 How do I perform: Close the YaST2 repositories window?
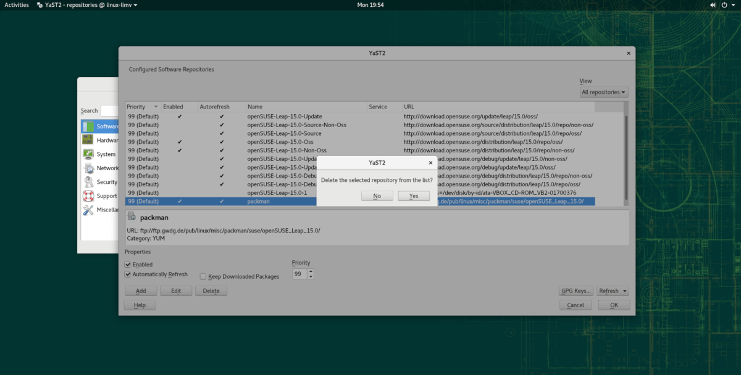click(x=629, y=54)
